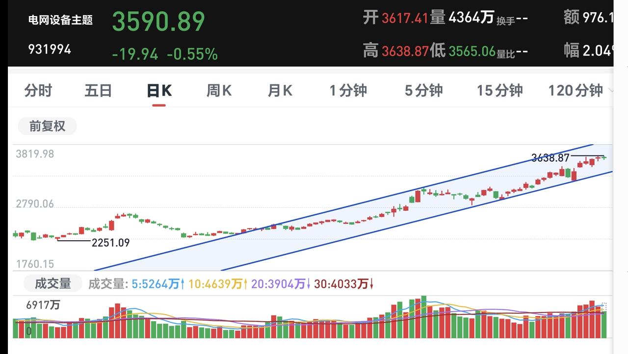Click the current price 3590.89
628x354 pixels.
click(x=158, y=22)
